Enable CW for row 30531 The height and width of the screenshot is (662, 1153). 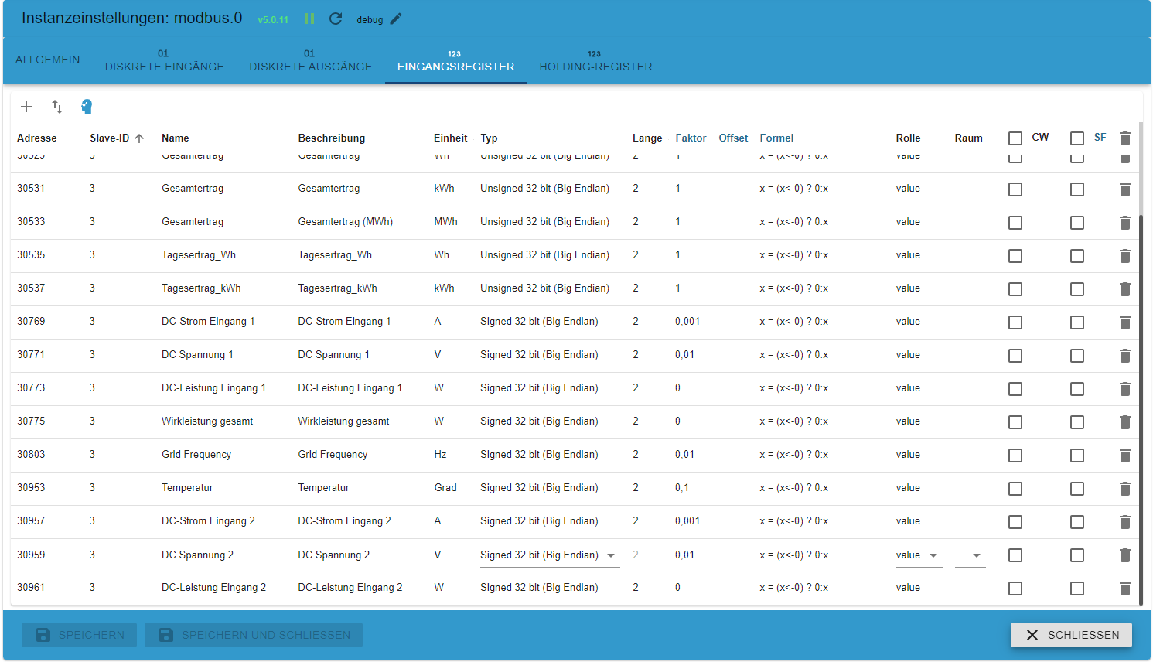point(1015,189)
